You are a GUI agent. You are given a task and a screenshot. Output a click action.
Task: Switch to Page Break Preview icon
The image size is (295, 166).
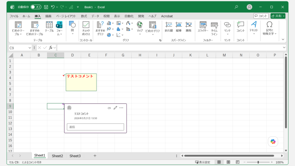tap(238, 162)
